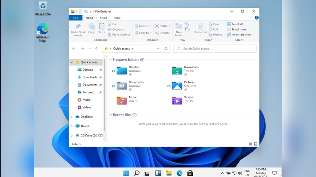Click the Rename ribbon command
Viewport: 316px width, 177px height.
[162, 33]
